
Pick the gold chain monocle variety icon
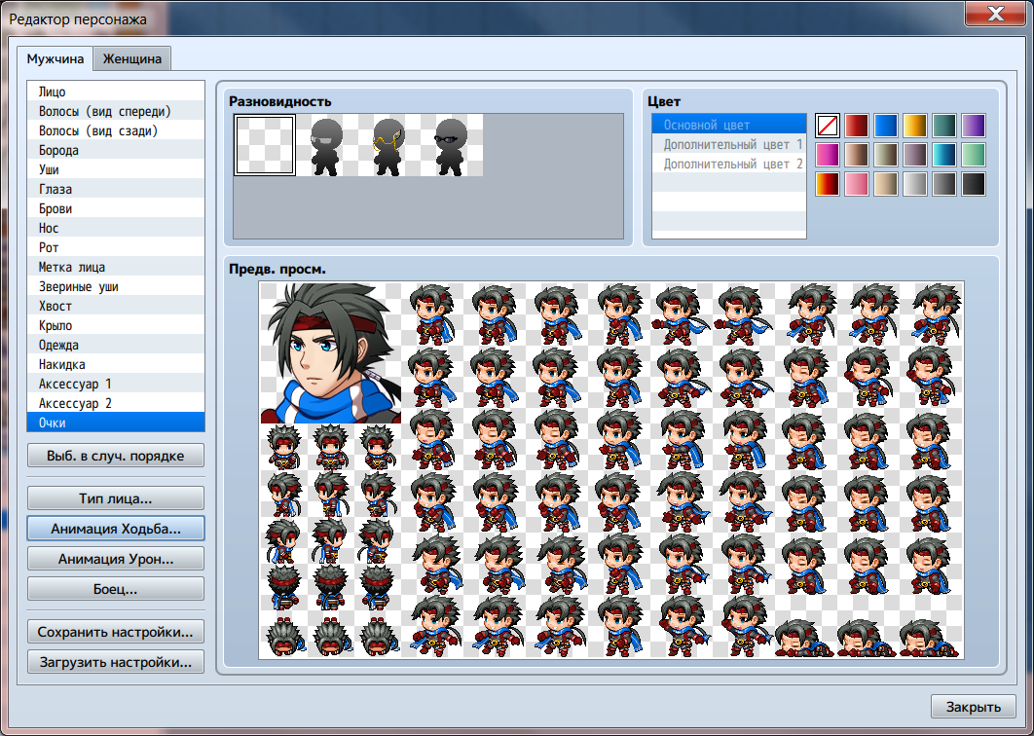tap(389, 145)
